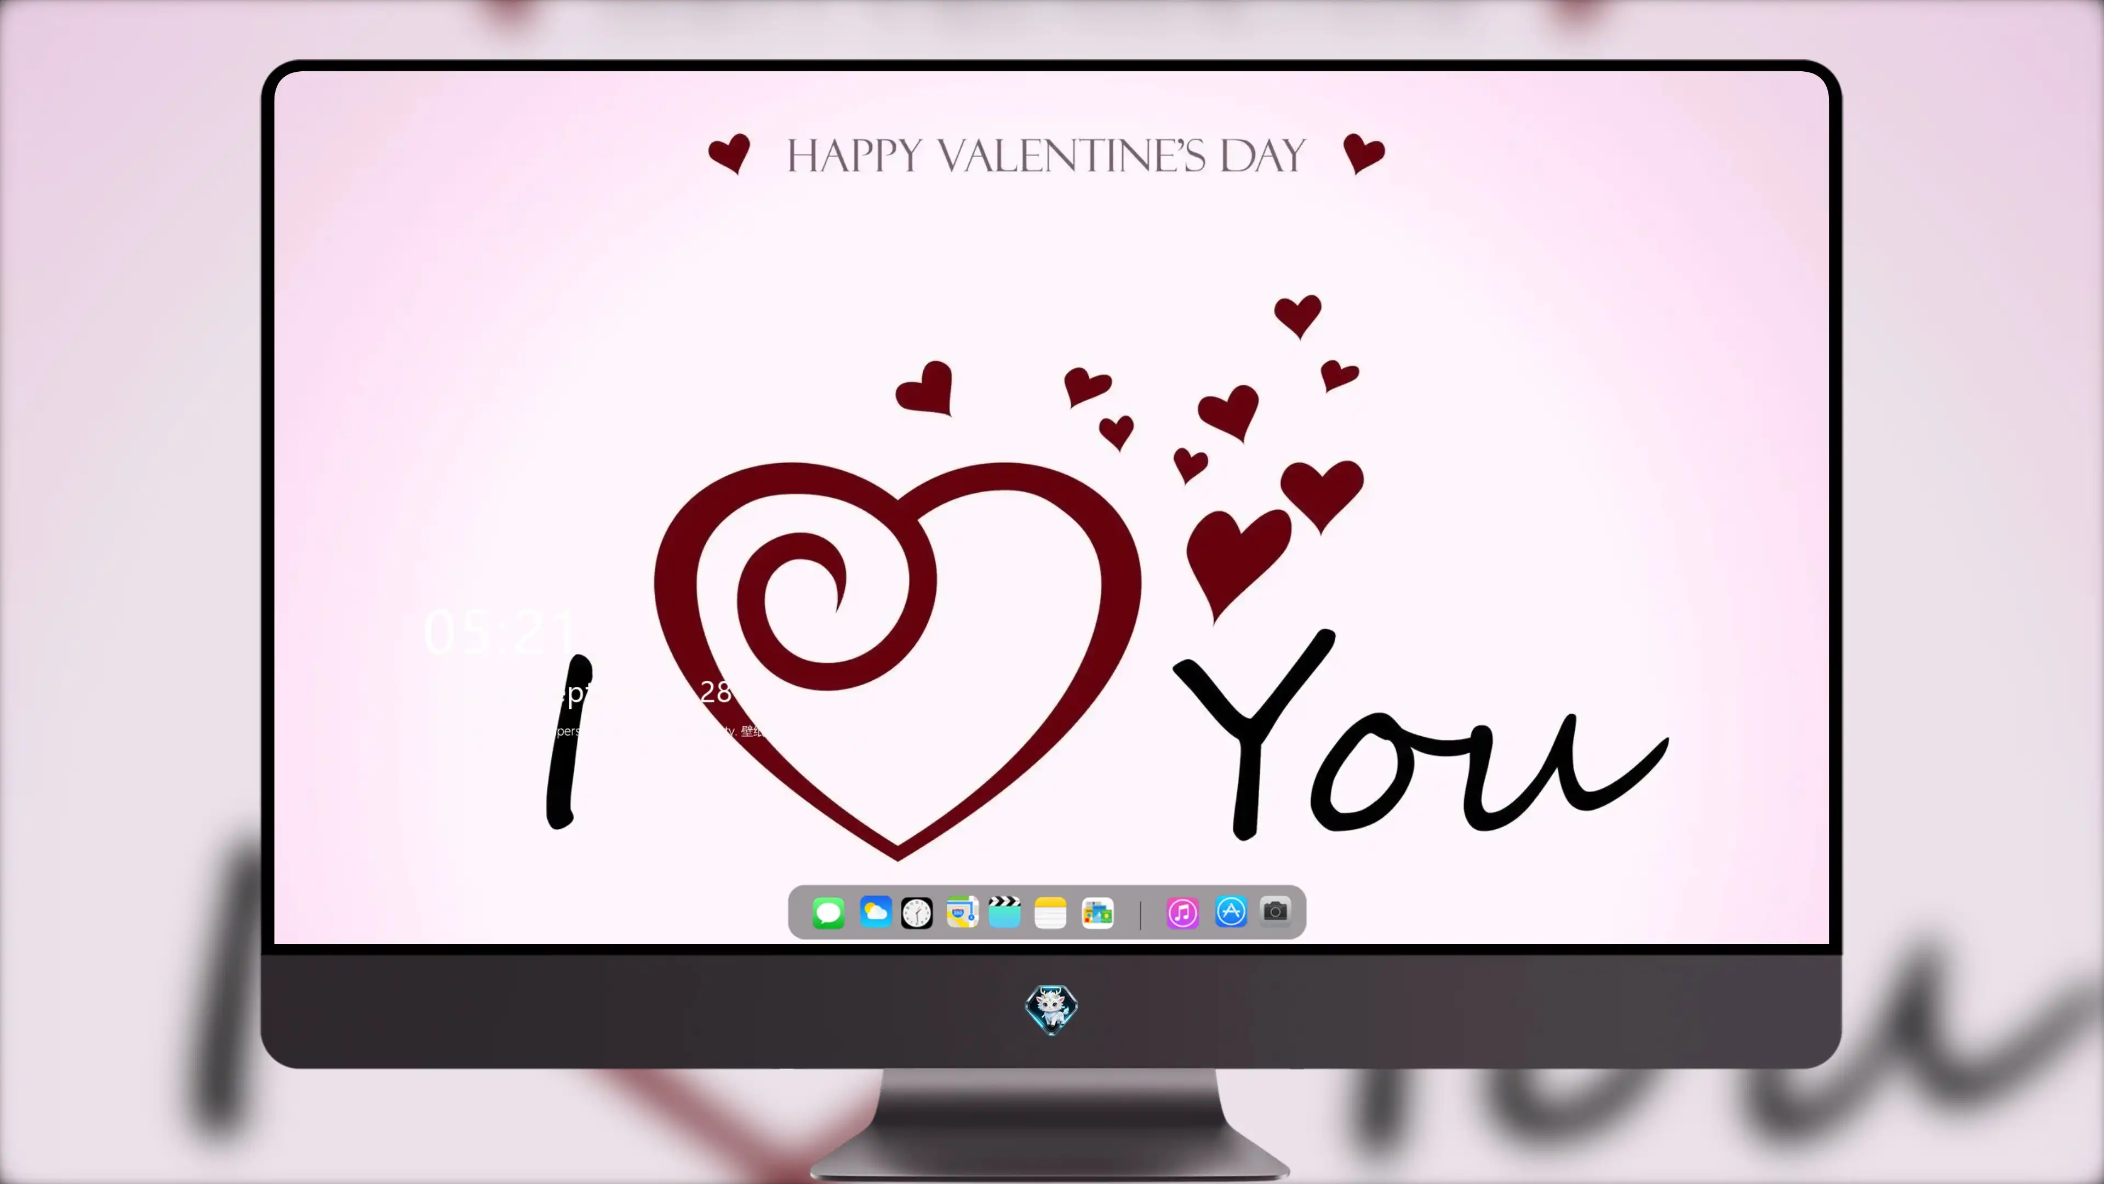
Task: Open the Camera app in the dock
Action: coord(1276,911)
